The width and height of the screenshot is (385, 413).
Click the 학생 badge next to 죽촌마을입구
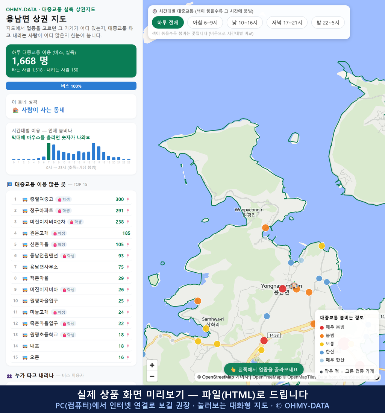[68, 323]
